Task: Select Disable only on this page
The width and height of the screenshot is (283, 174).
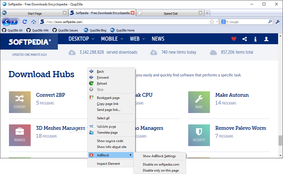Action: pos(160,170)
